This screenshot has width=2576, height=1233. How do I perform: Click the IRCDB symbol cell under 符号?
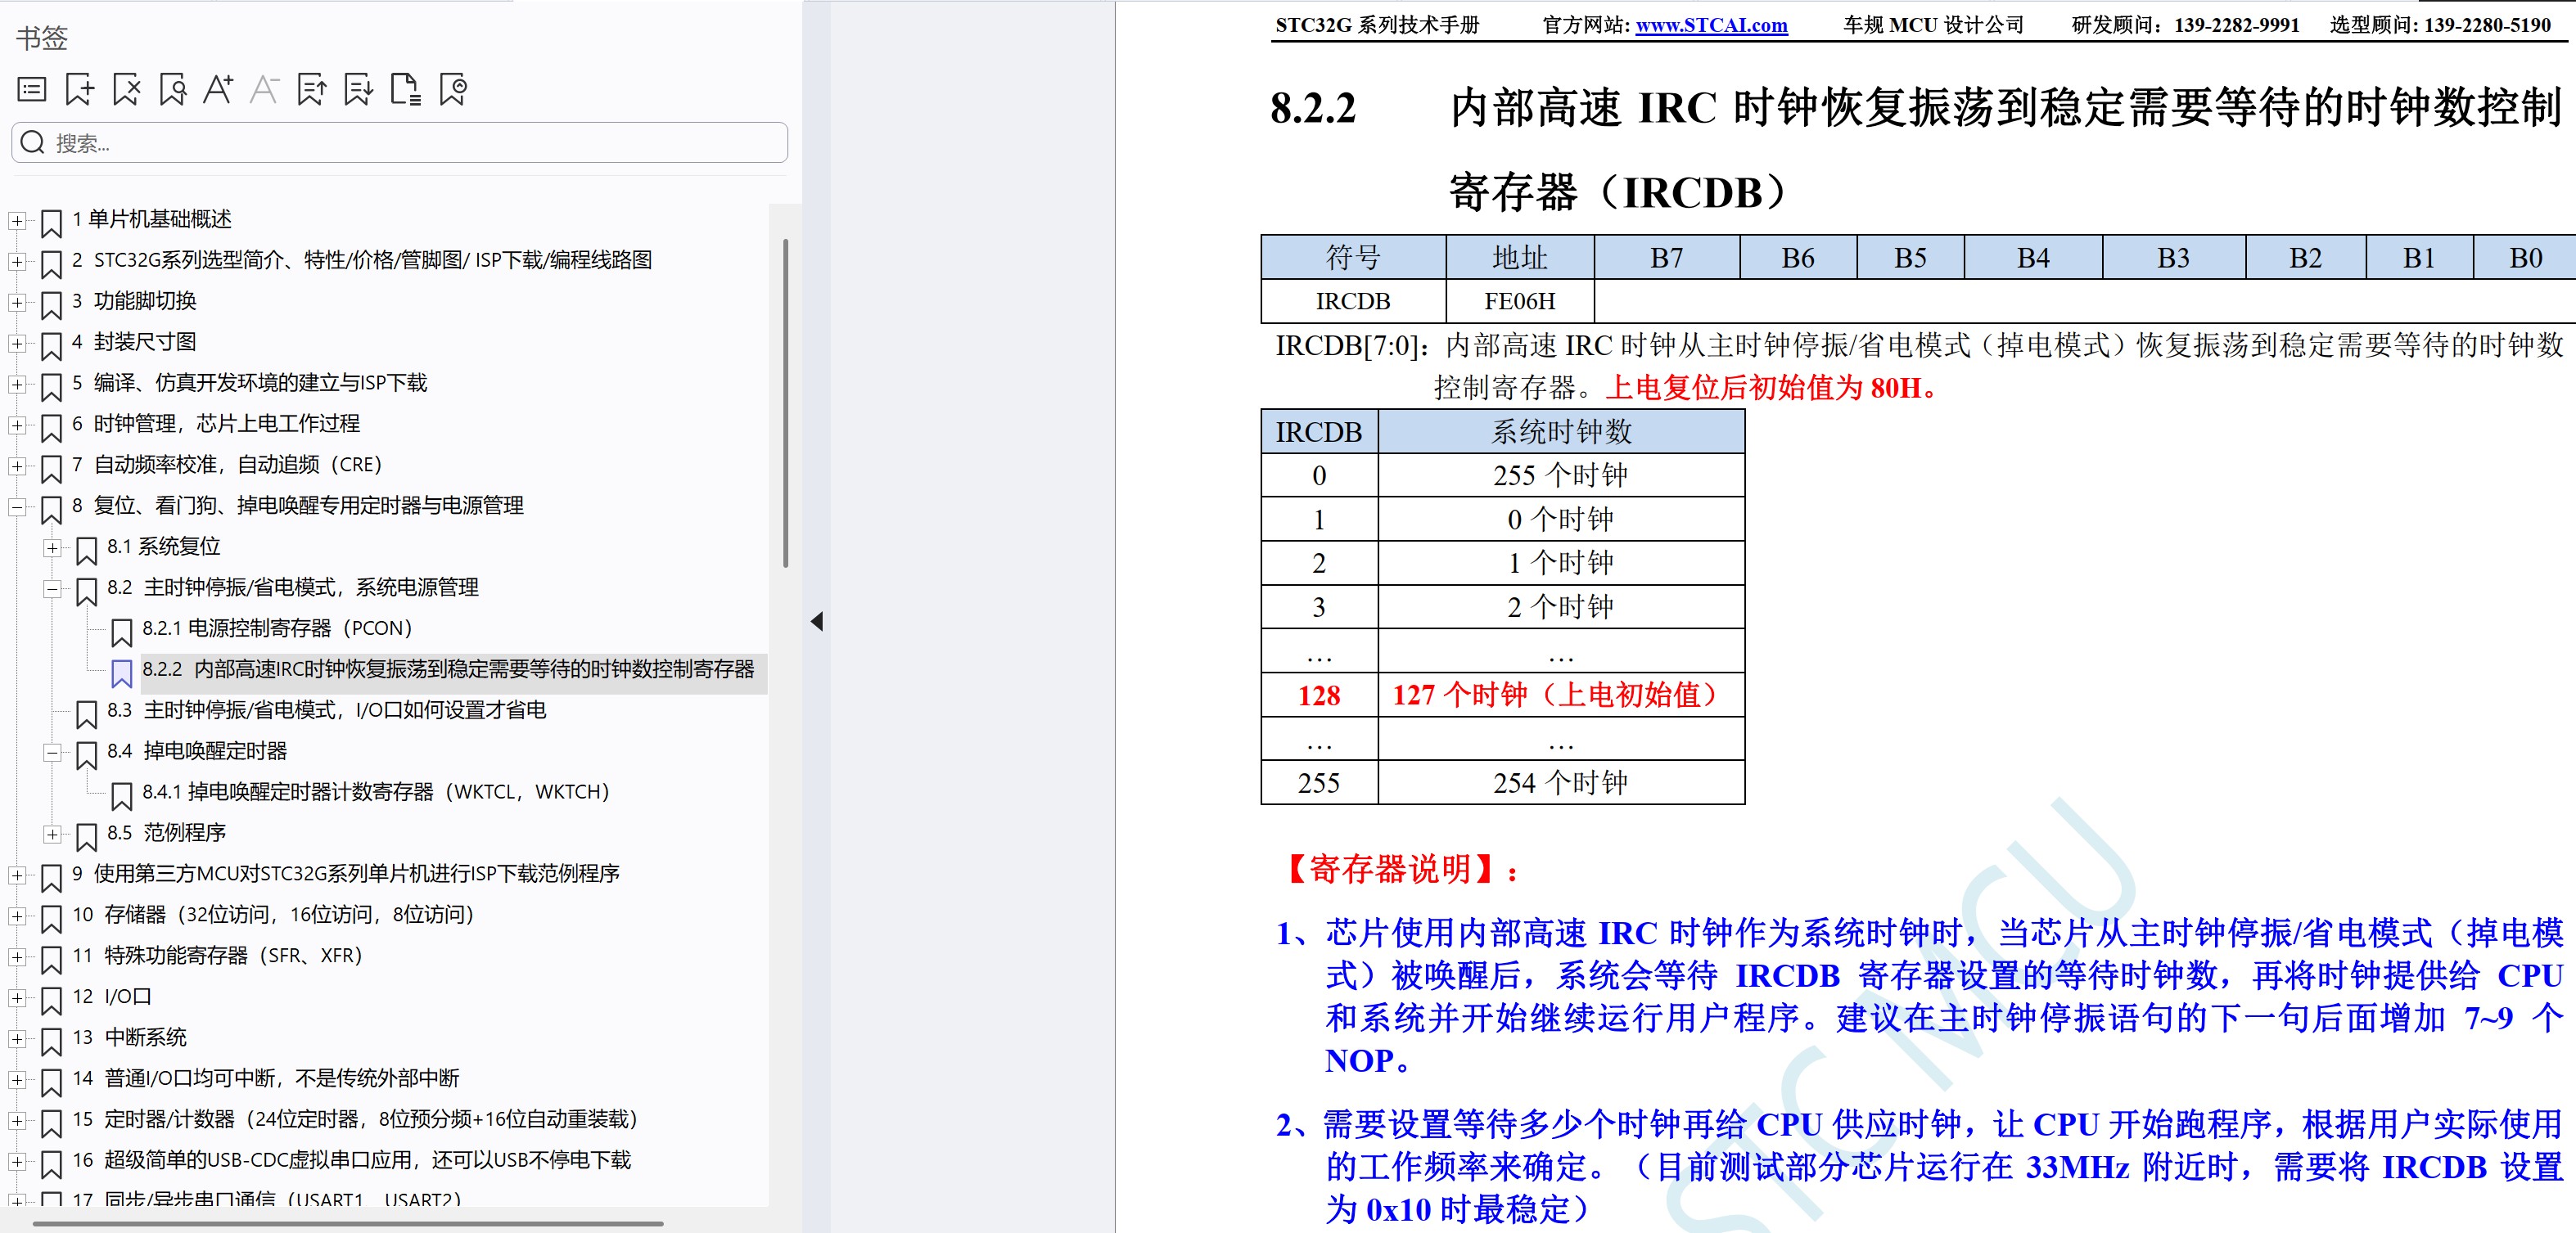(x=1353, y=301)
